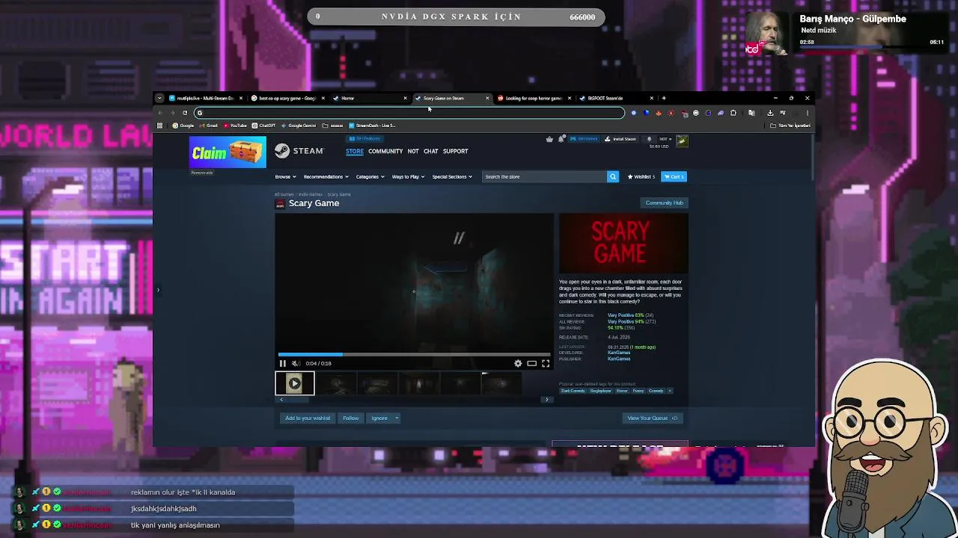Screen dimensions: 958x538
Task: Expand the Categories dropdown
Action: [370, 176]
